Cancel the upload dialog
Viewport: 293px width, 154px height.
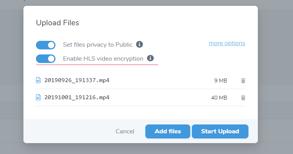tap(125, 131)
